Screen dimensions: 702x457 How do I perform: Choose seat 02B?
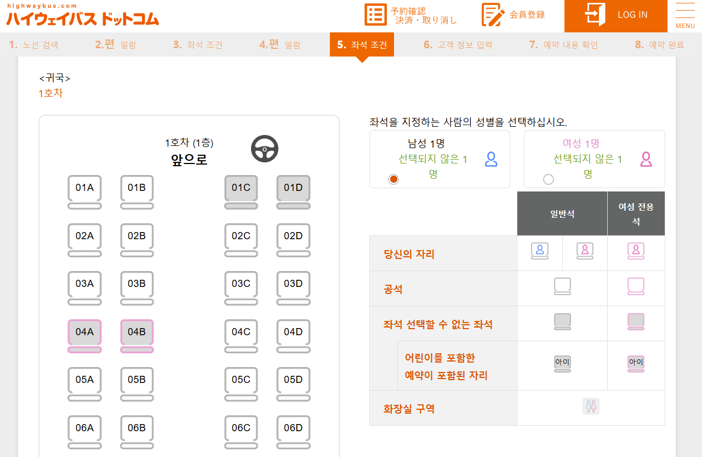click(136, 240)
